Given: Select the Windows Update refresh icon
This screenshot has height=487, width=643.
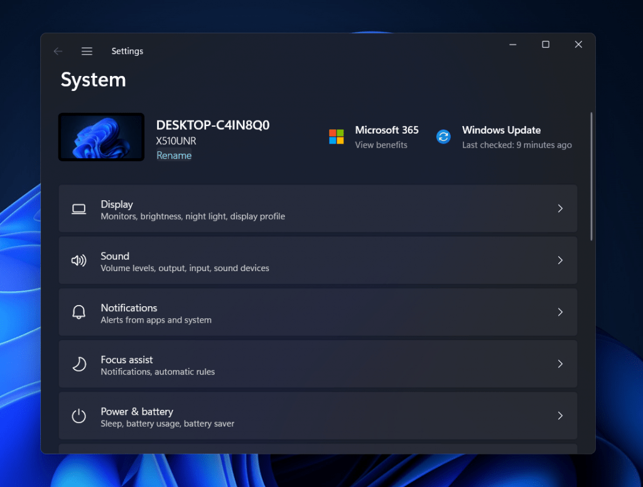Looking at the screenshot, I should (443, 136).
